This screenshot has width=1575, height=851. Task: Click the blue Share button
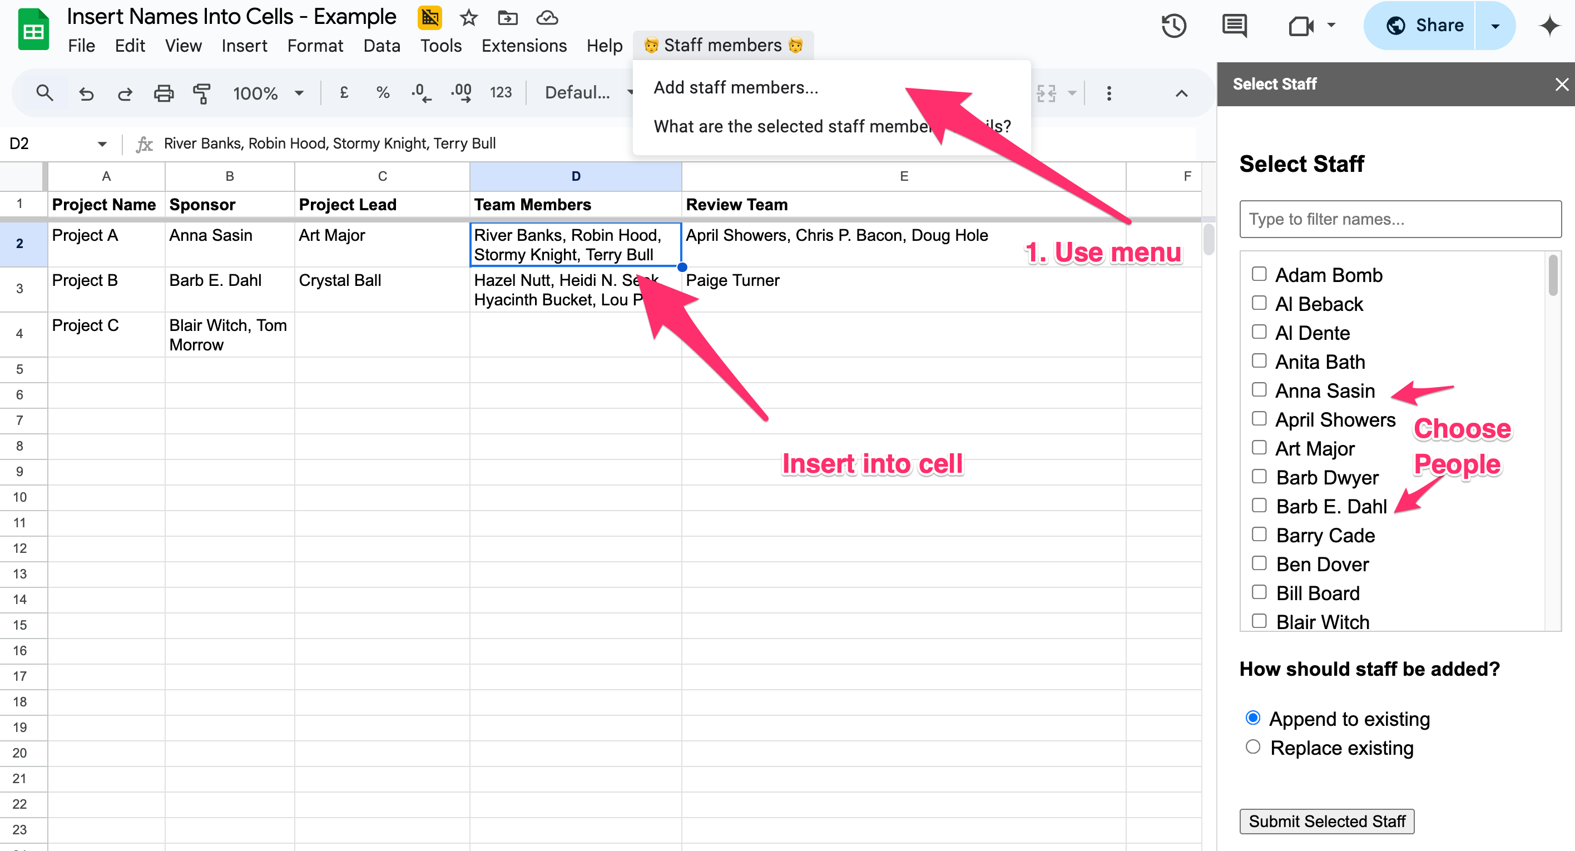[1425, 26]
